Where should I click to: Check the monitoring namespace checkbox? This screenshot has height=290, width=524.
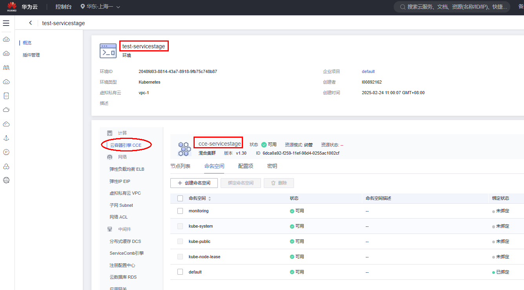coord(180,211)
